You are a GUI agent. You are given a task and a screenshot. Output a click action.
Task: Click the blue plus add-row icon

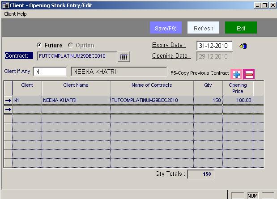pos(236,74)
